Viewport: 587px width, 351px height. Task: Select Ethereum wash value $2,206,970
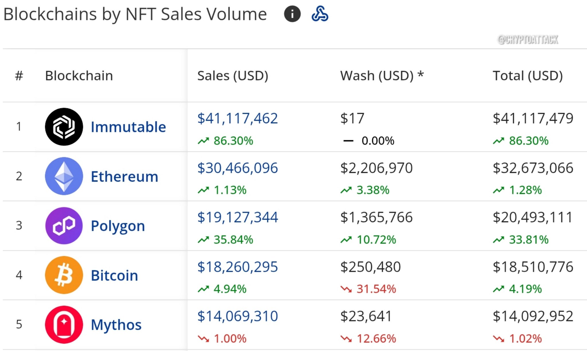[376, 168]
